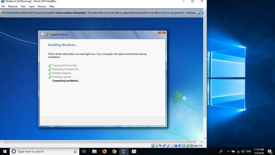This screenshot has width=275, height=155.
Task: Click the VirtualBox taskbar icon
Action: (x=124, y=151)
